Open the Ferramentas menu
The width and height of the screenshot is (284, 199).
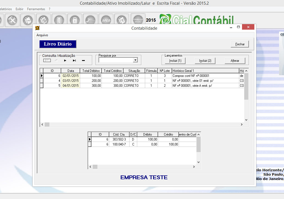(x=36, y=9)
